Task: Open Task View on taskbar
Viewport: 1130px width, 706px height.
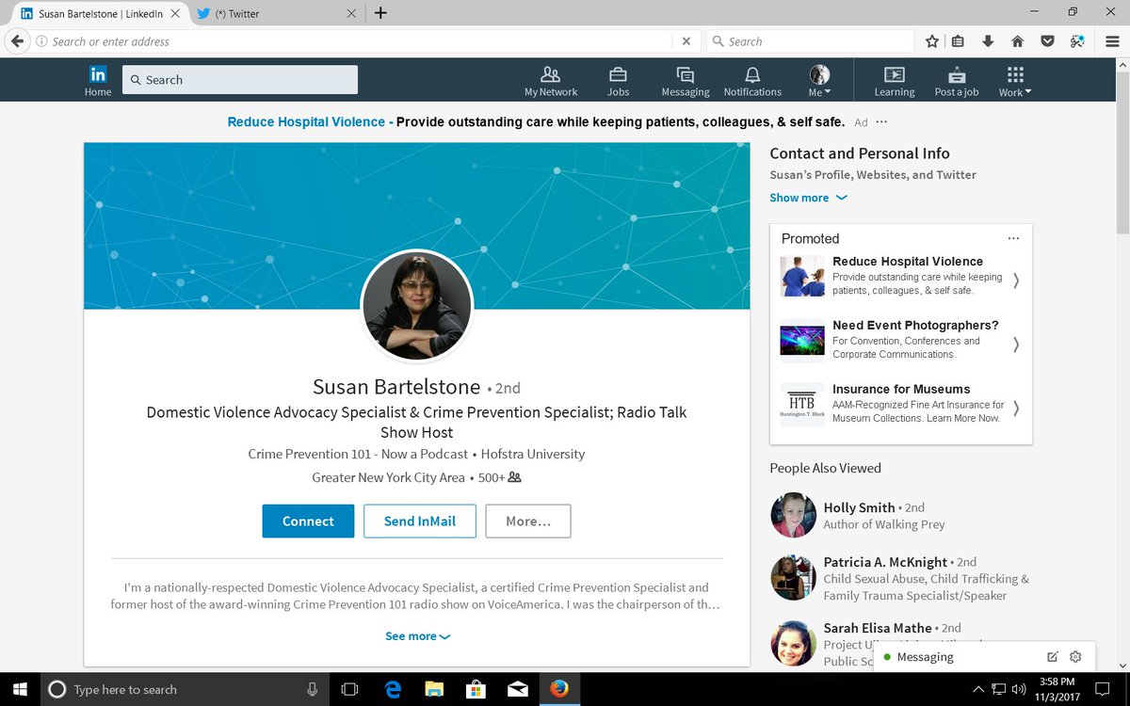Action: (x=349, y=689)
